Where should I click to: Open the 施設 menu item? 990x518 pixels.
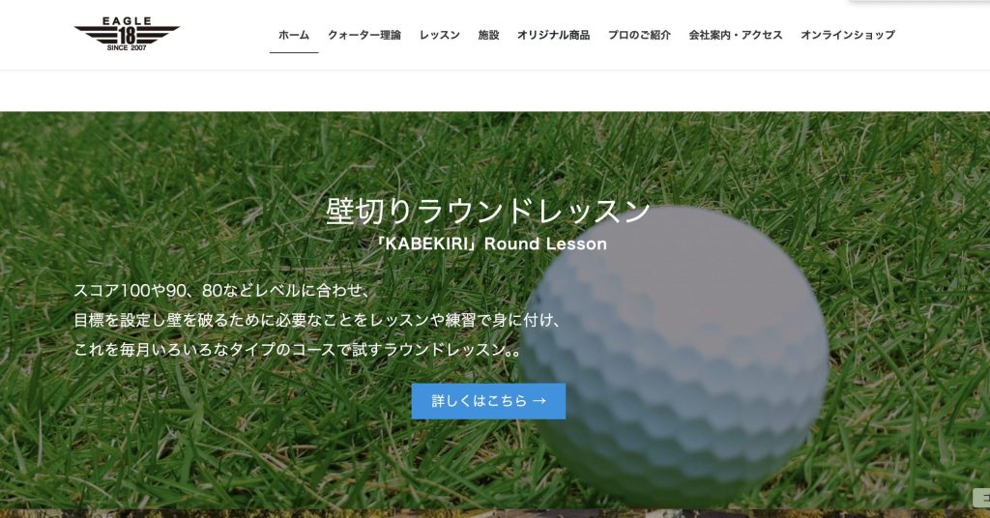pyautogui.click(x=488, y=36)
